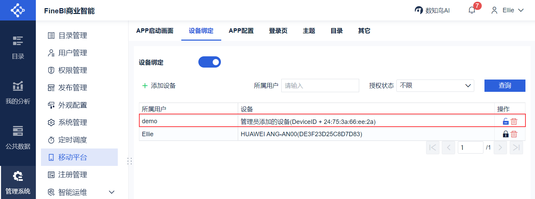Switch to the APP配置 tab
The height and width of the screenshot is (199, 535).
[x=241, y=31]
